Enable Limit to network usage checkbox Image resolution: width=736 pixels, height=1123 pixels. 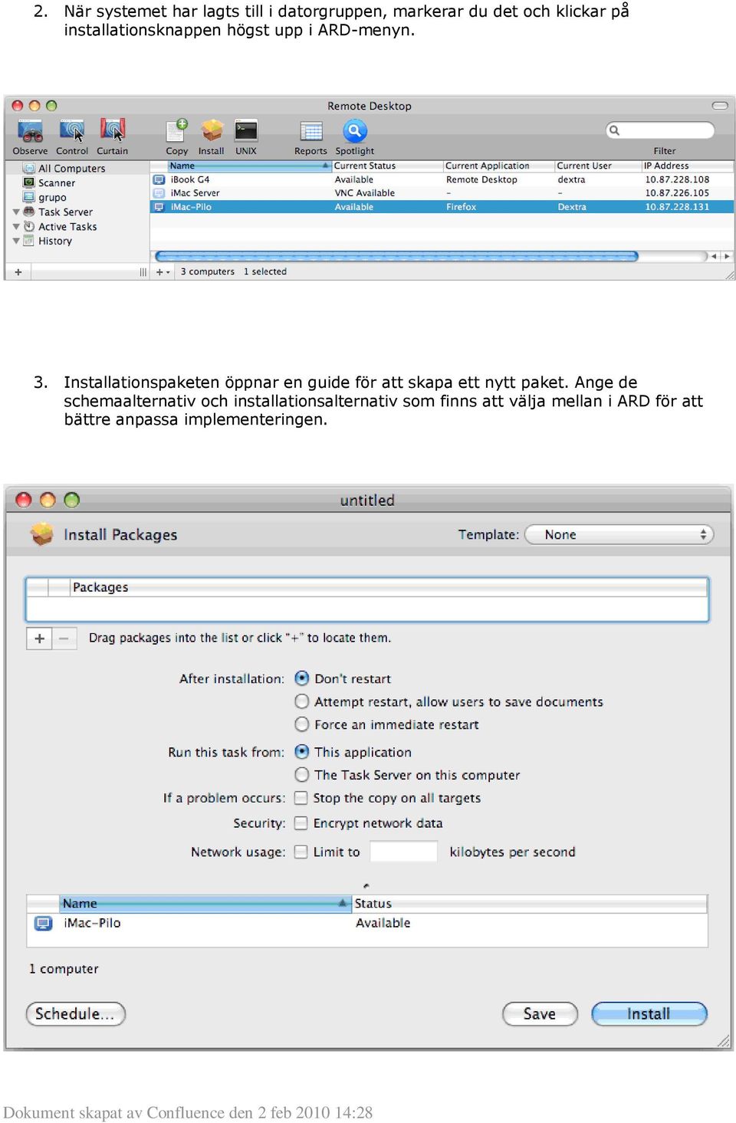click(x=301, y=852)
